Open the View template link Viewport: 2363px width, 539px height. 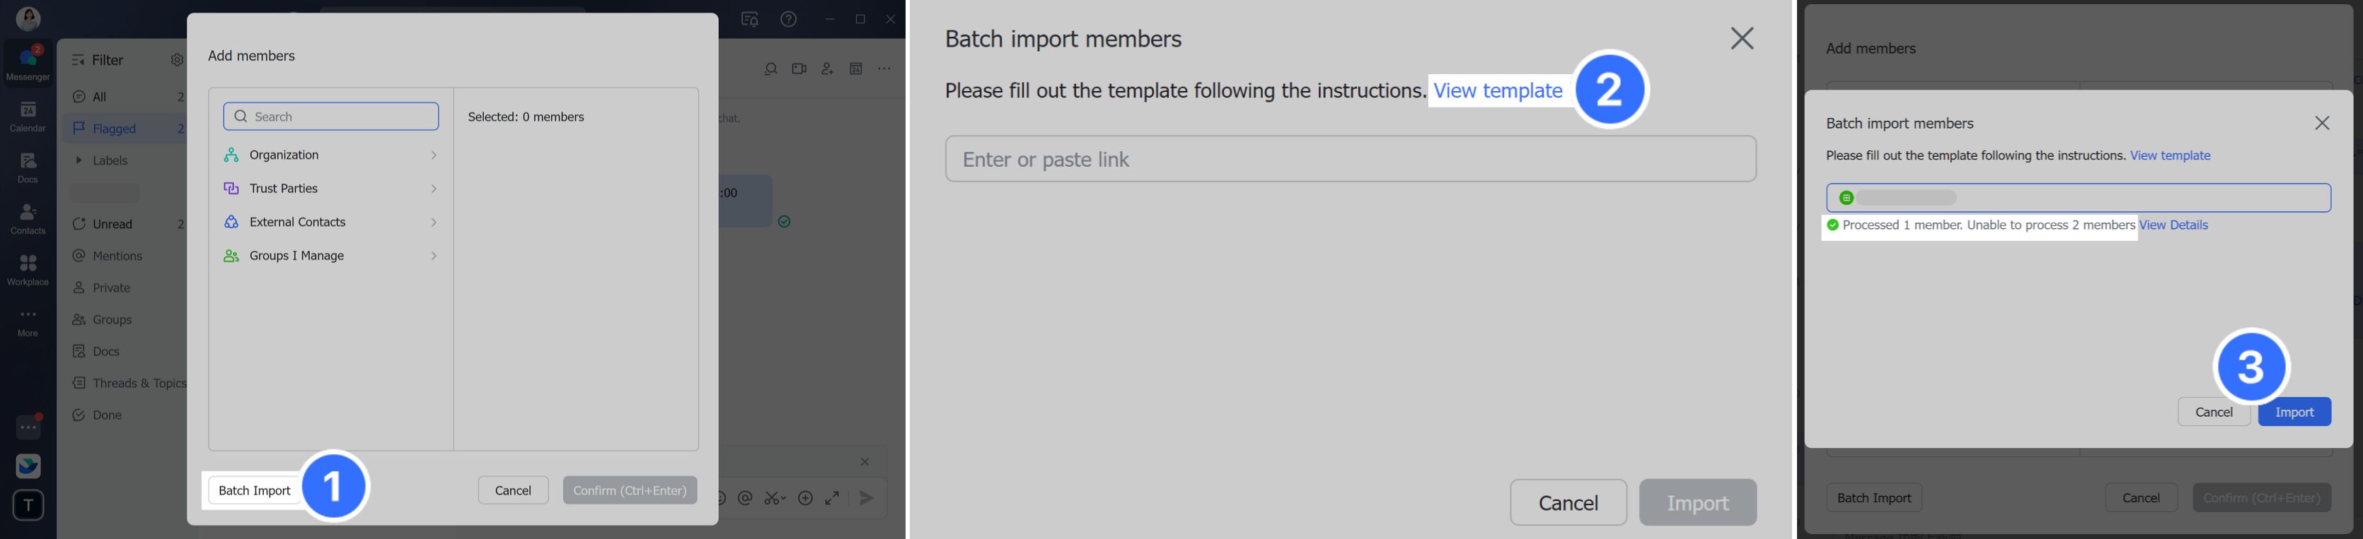(1497, 90)
